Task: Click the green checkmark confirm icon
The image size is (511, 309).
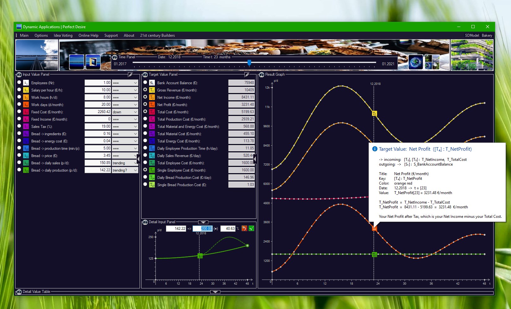Action: point(251,228)
